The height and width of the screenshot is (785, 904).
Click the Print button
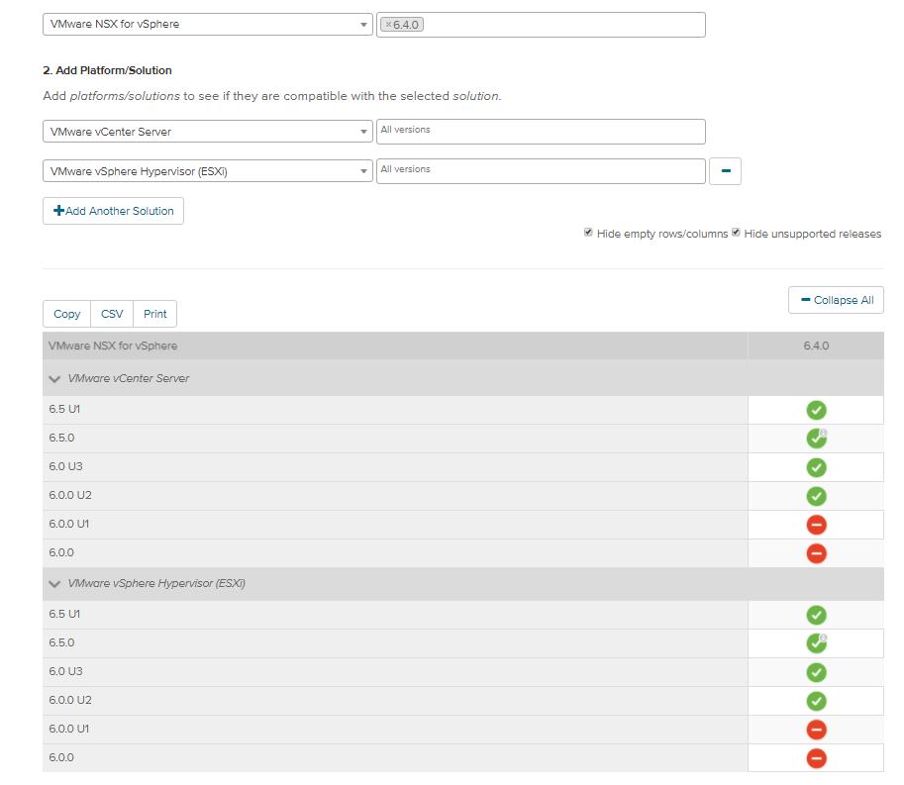click(155, 314)
